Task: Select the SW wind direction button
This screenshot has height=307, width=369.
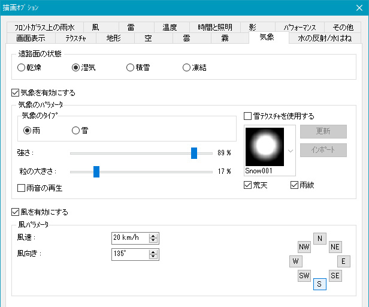Action: [304, 276]
